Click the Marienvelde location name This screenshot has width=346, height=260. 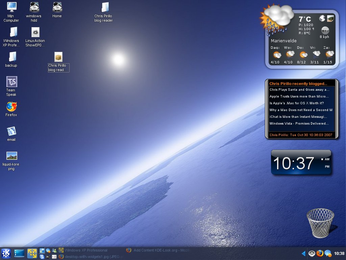click(283, 41)
